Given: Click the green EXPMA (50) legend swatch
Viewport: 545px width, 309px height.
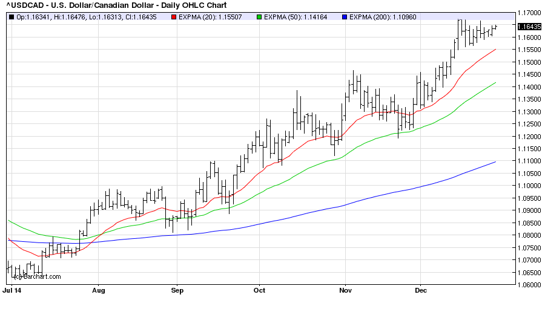Looking at the screenshot, I should pyautogui.click(x=259, y=17).
